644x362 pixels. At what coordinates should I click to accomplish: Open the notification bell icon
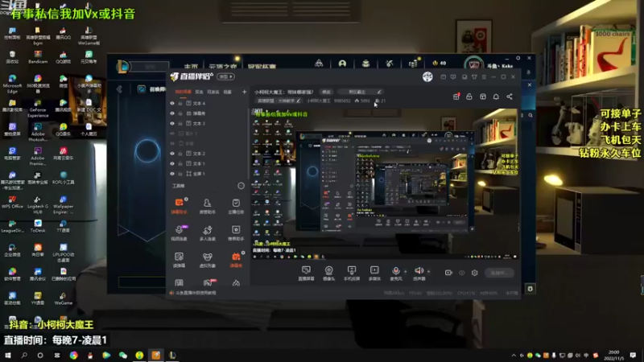coord(496,97)
